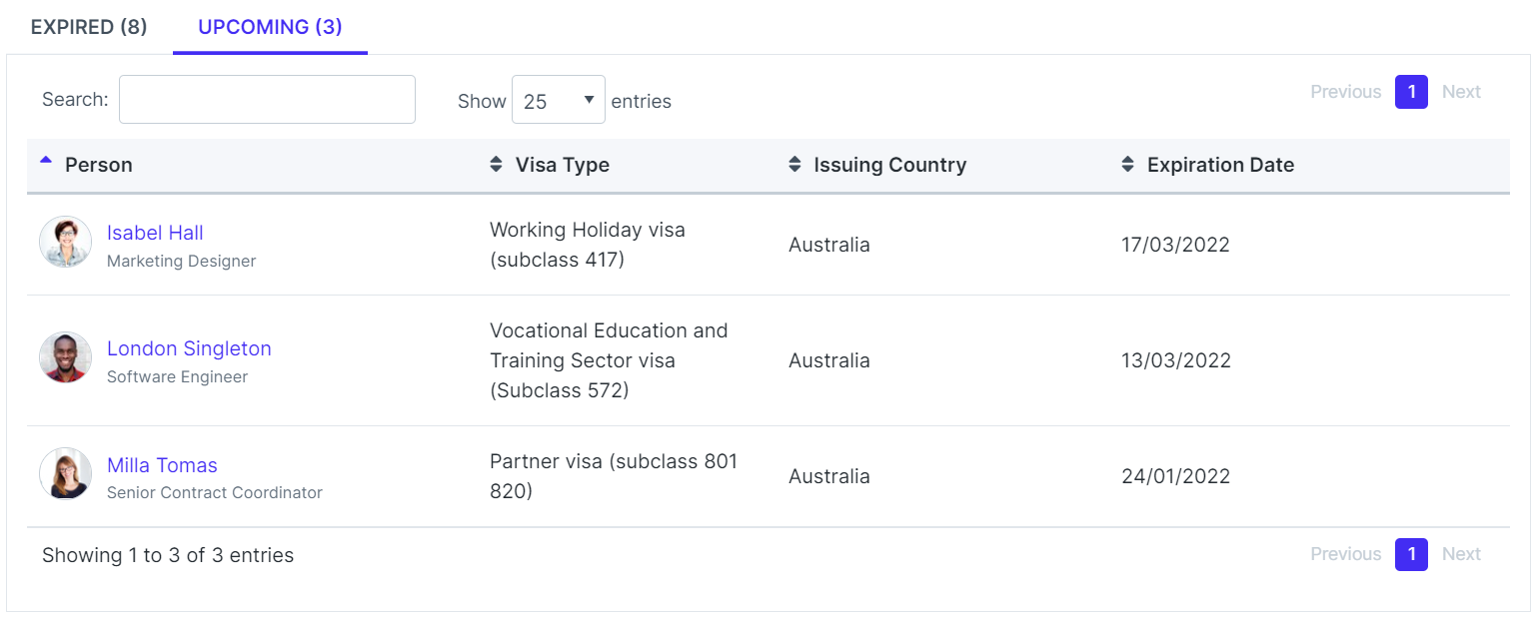Go to page 1 in top pagination
The height and width of the screenshot is (618, 1537).
(x=1411, y=92)
